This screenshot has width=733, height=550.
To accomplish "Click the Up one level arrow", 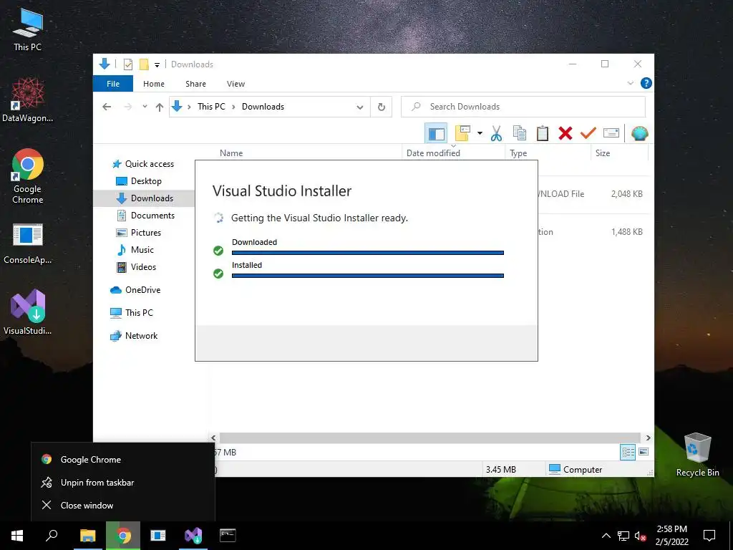I will (160, 107).
